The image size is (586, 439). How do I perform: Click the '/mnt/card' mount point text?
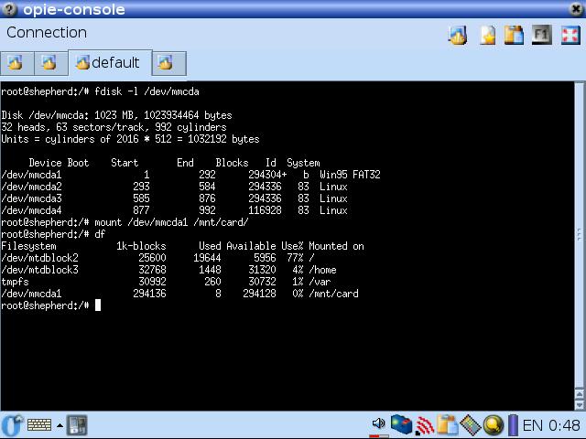click(333, 294)
